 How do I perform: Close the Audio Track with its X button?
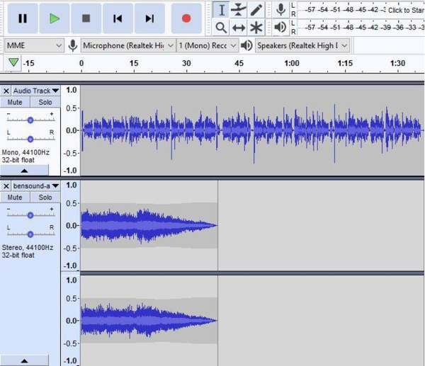tap(6, 91)
